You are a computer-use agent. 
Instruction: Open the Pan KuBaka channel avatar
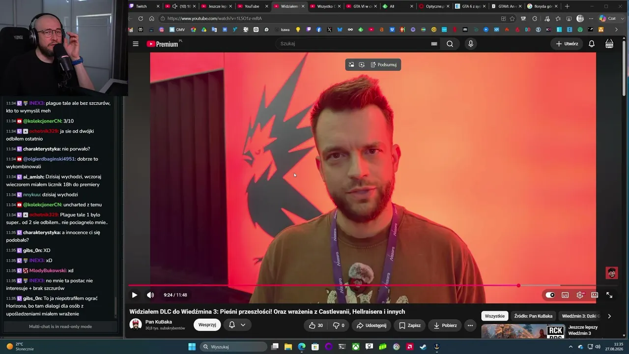coord(136,324)
